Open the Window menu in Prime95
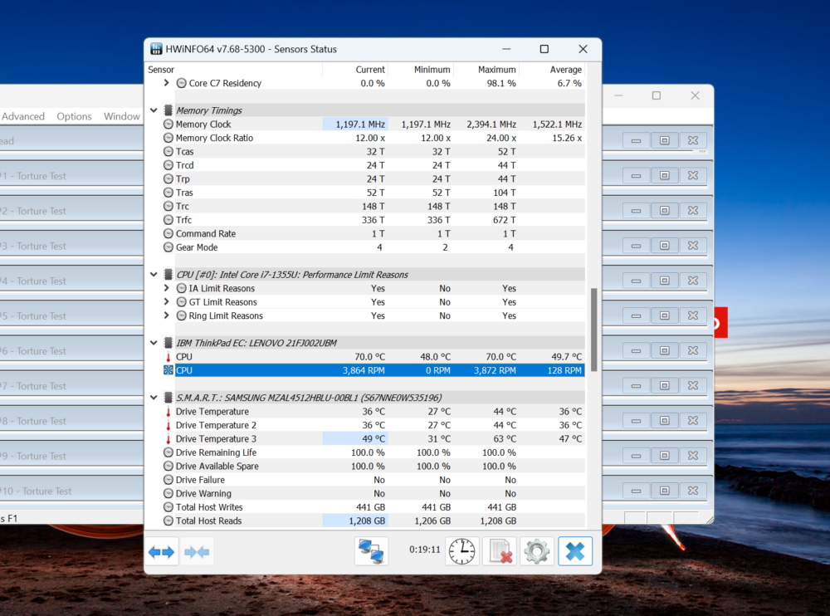Screen dimensions: 830x616 coord(121,115)
